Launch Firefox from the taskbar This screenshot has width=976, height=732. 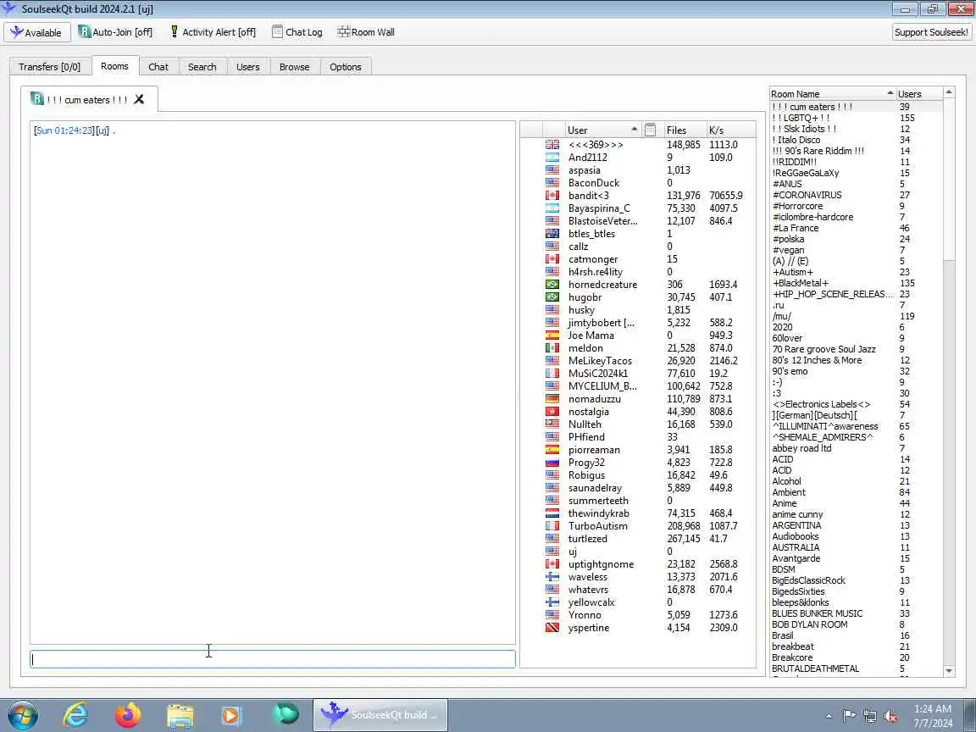click(128, 715)
